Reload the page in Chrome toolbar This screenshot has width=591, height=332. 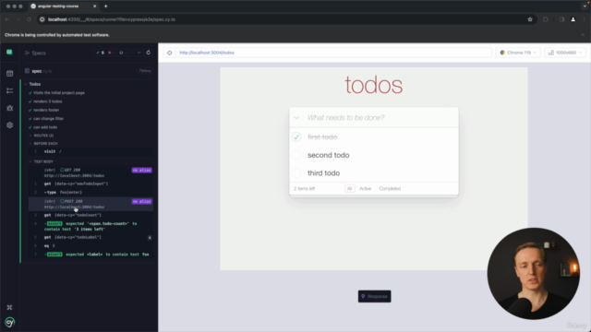click(x=29, y=19)
